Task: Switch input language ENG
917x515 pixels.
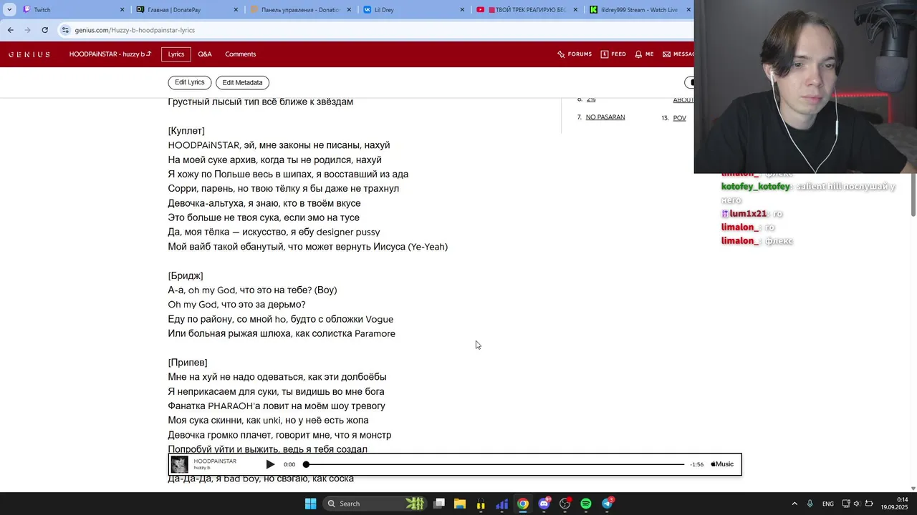Action: 828,504
